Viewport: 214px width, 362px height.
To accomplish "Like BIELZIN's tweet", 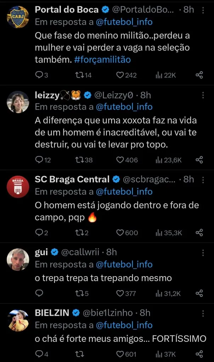I will pos(120,354).
